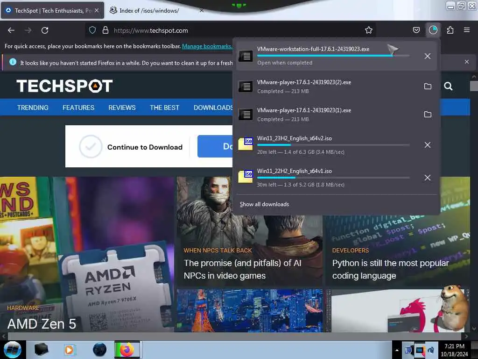View site security padlock info
Viewport: 478px width, 359px height.
105,30
